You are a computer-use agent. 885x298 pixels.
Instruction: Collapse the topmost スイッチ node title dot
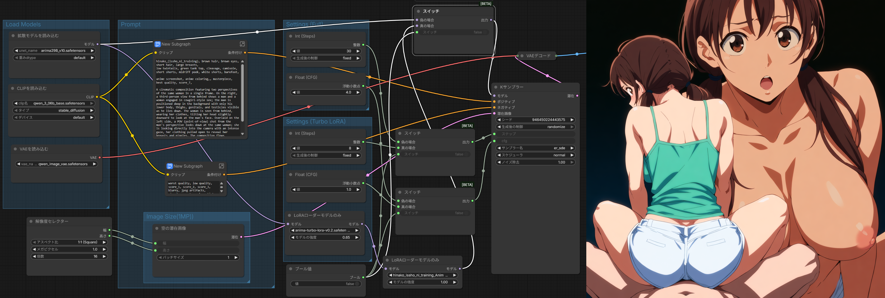419,11
